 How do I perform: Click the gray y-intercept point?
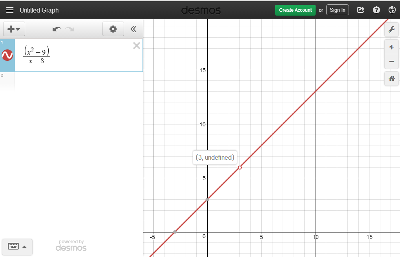pyautogui.click(x=207, y=200)
